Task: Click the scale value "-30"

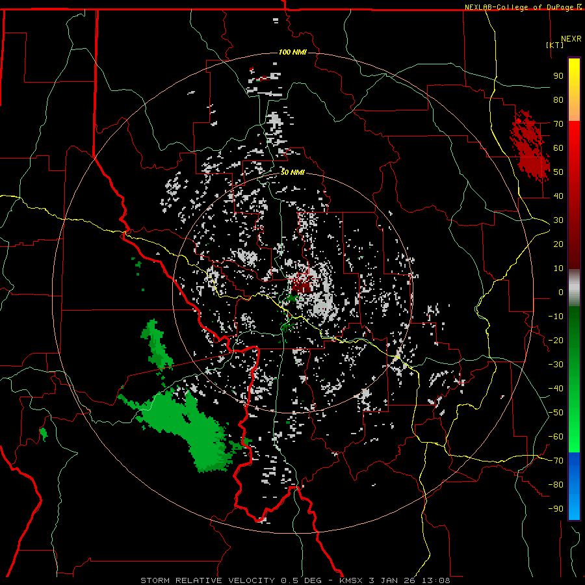Action: 556,365
